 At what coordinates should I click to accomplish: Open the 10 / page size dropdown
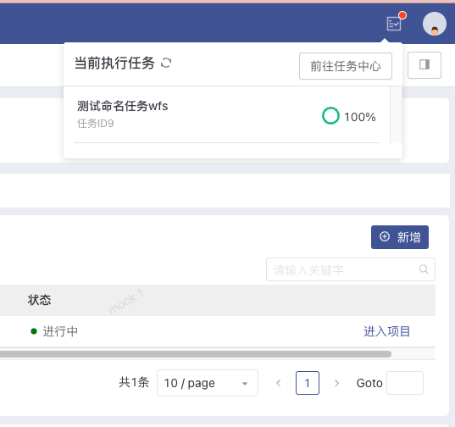pyautogui.click(x=208, y=383)
